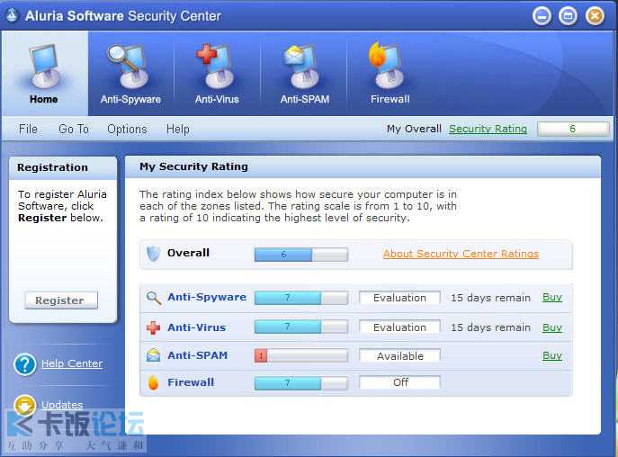Open the Go To menu
Image resolution: width=618 pixels, height=457 pixels.
coord(74,129)
